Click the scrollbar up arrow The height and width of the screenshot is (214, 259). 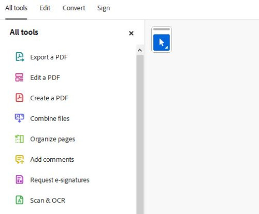(x=140, y=50)
